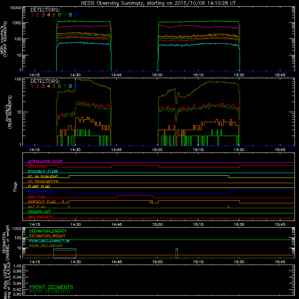Select detector 8 legend number in rear segments panel
299x299 pixels.
(70, 86)
